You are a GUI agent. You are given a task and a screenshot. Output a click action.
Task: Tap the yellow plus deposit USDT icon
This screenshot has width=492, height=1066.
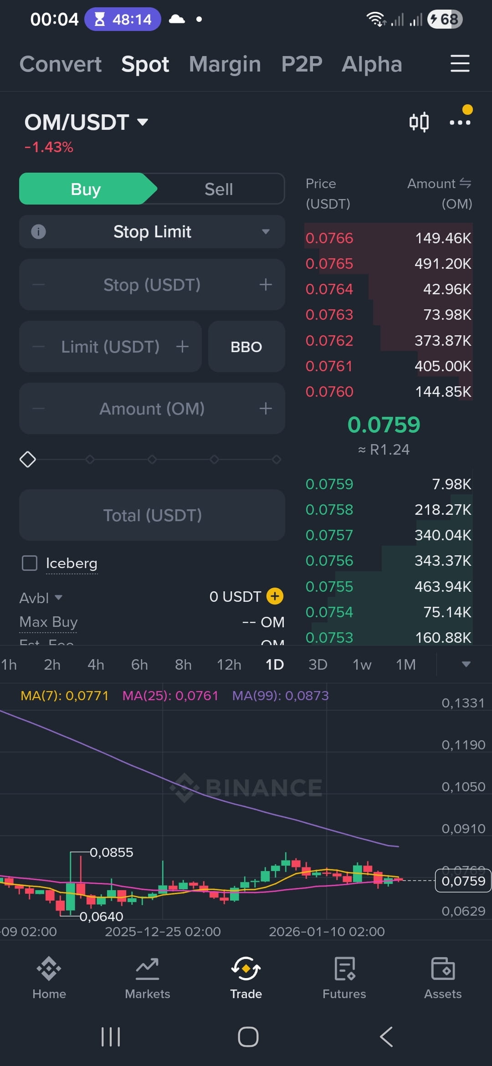click(x=275, y=596)
